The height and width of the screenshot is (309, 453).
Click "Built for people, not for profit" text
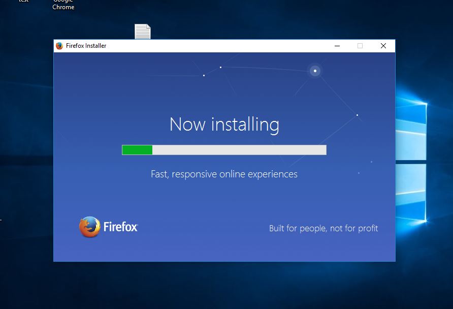[x=323, y=229]
